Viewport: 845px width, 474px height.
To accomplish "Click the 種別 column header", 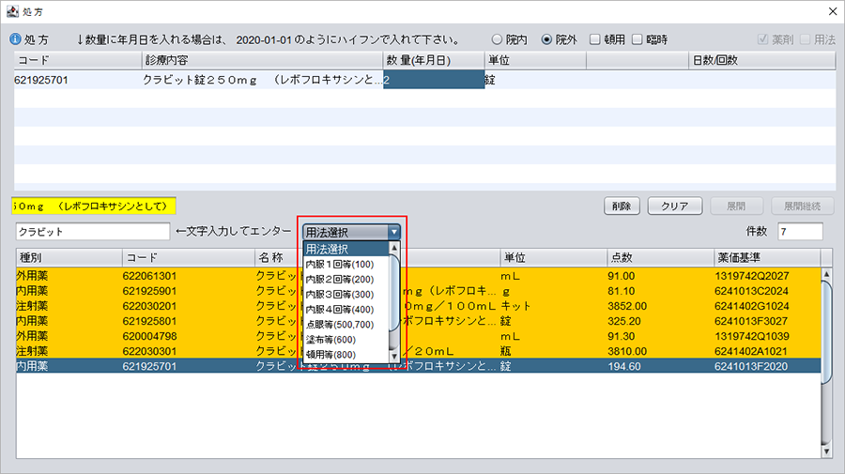I will point(69,257).
